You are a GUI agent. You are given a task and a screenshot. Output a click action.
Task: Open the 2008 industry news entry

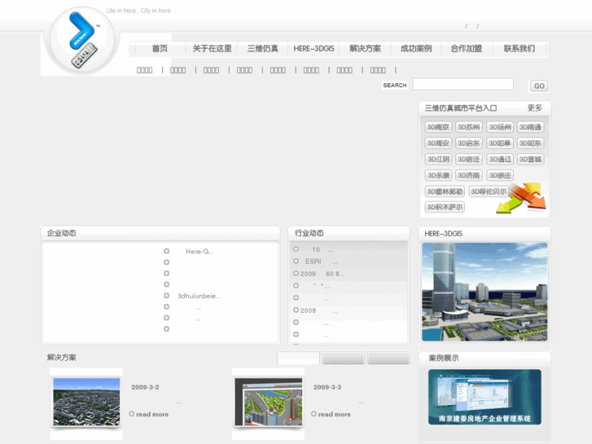click(x=318, y=310)
